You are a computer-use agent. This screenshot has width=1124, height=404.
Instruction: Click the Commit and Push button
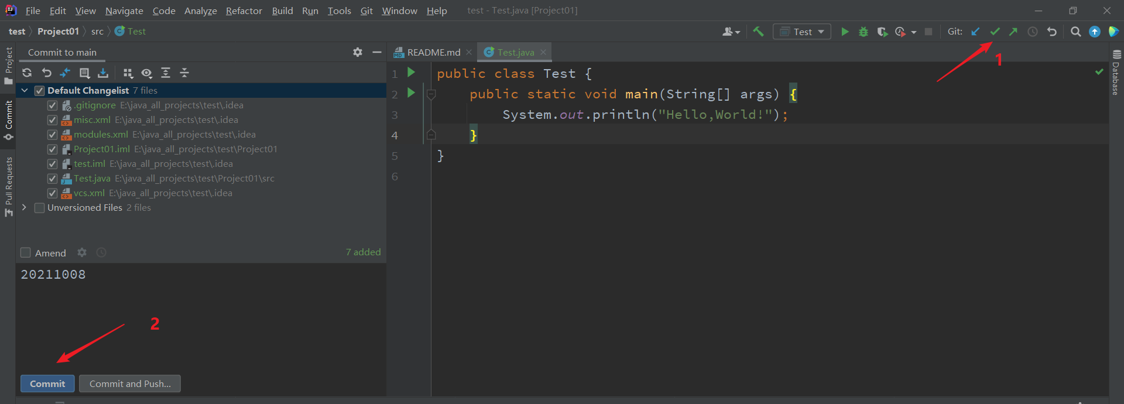point(130,384)
